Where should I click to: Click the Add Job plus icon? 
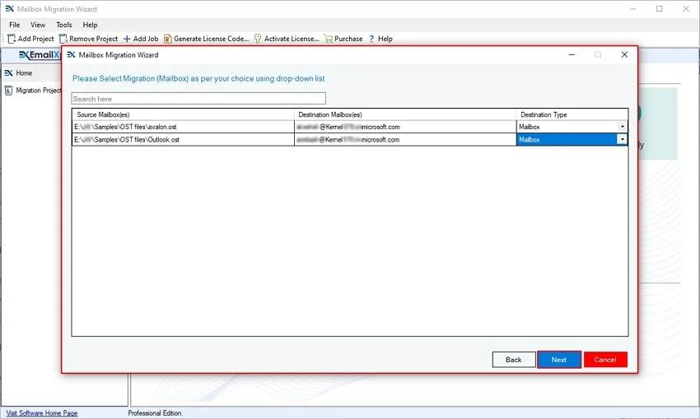tap(127, 39)
